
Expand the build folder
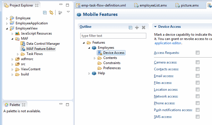click(x=12, y=75)
